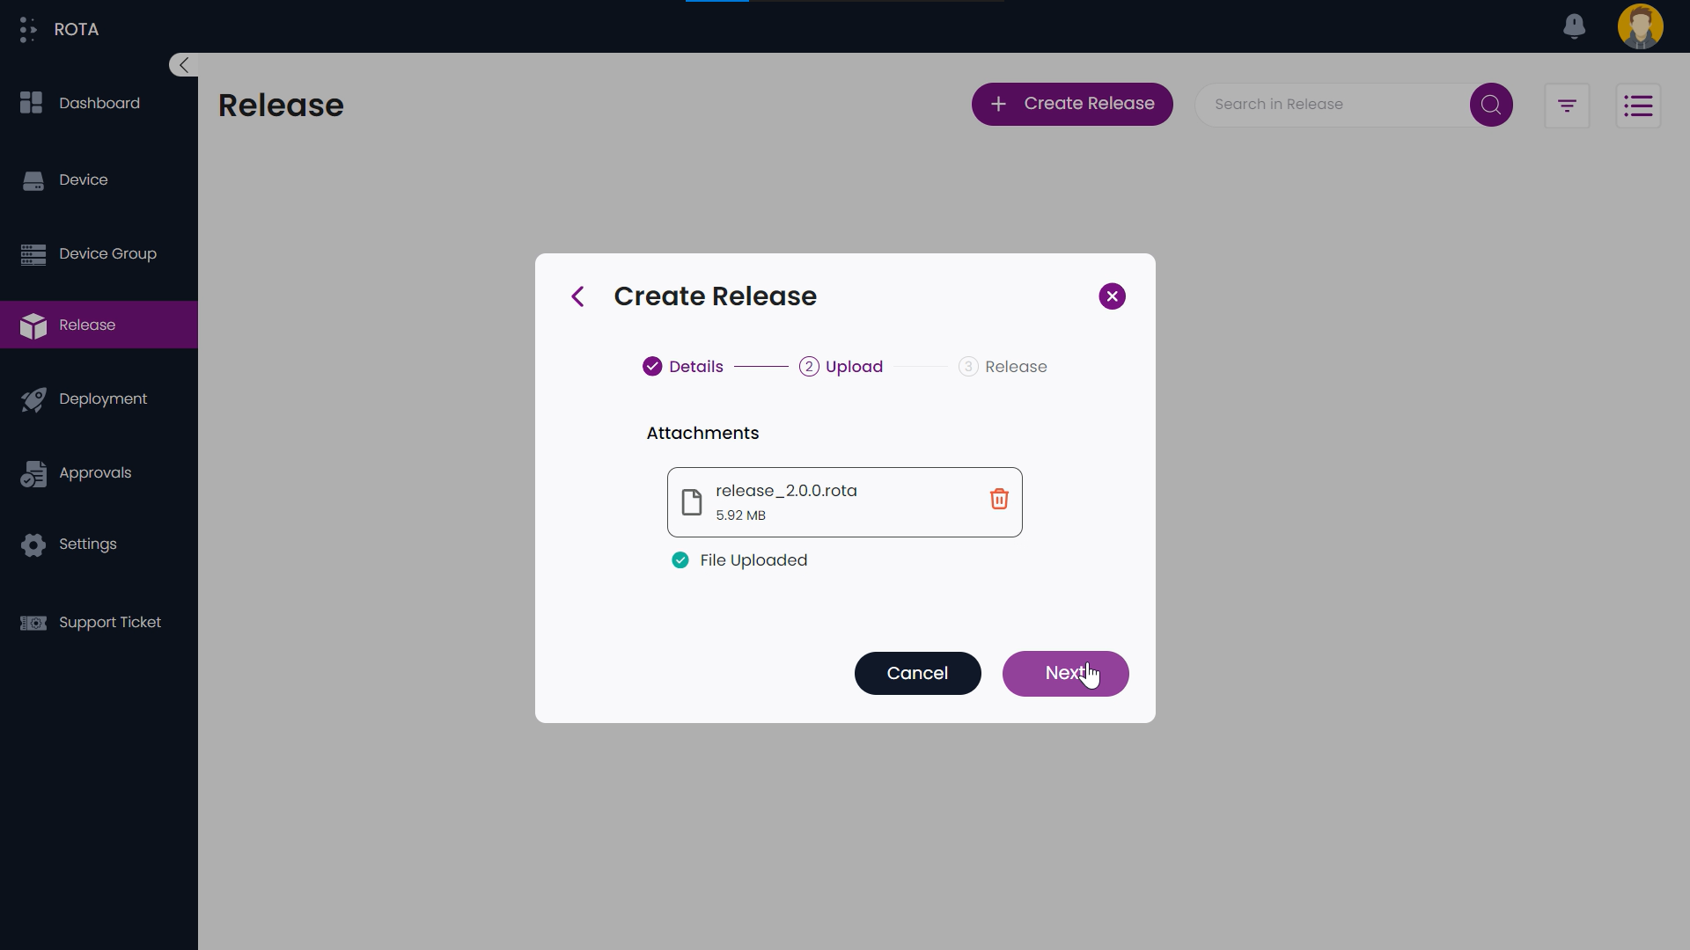Delete the release_2.0.0.rota attachment
This screenshot has width=1690, height=950.
coord(998,499)
